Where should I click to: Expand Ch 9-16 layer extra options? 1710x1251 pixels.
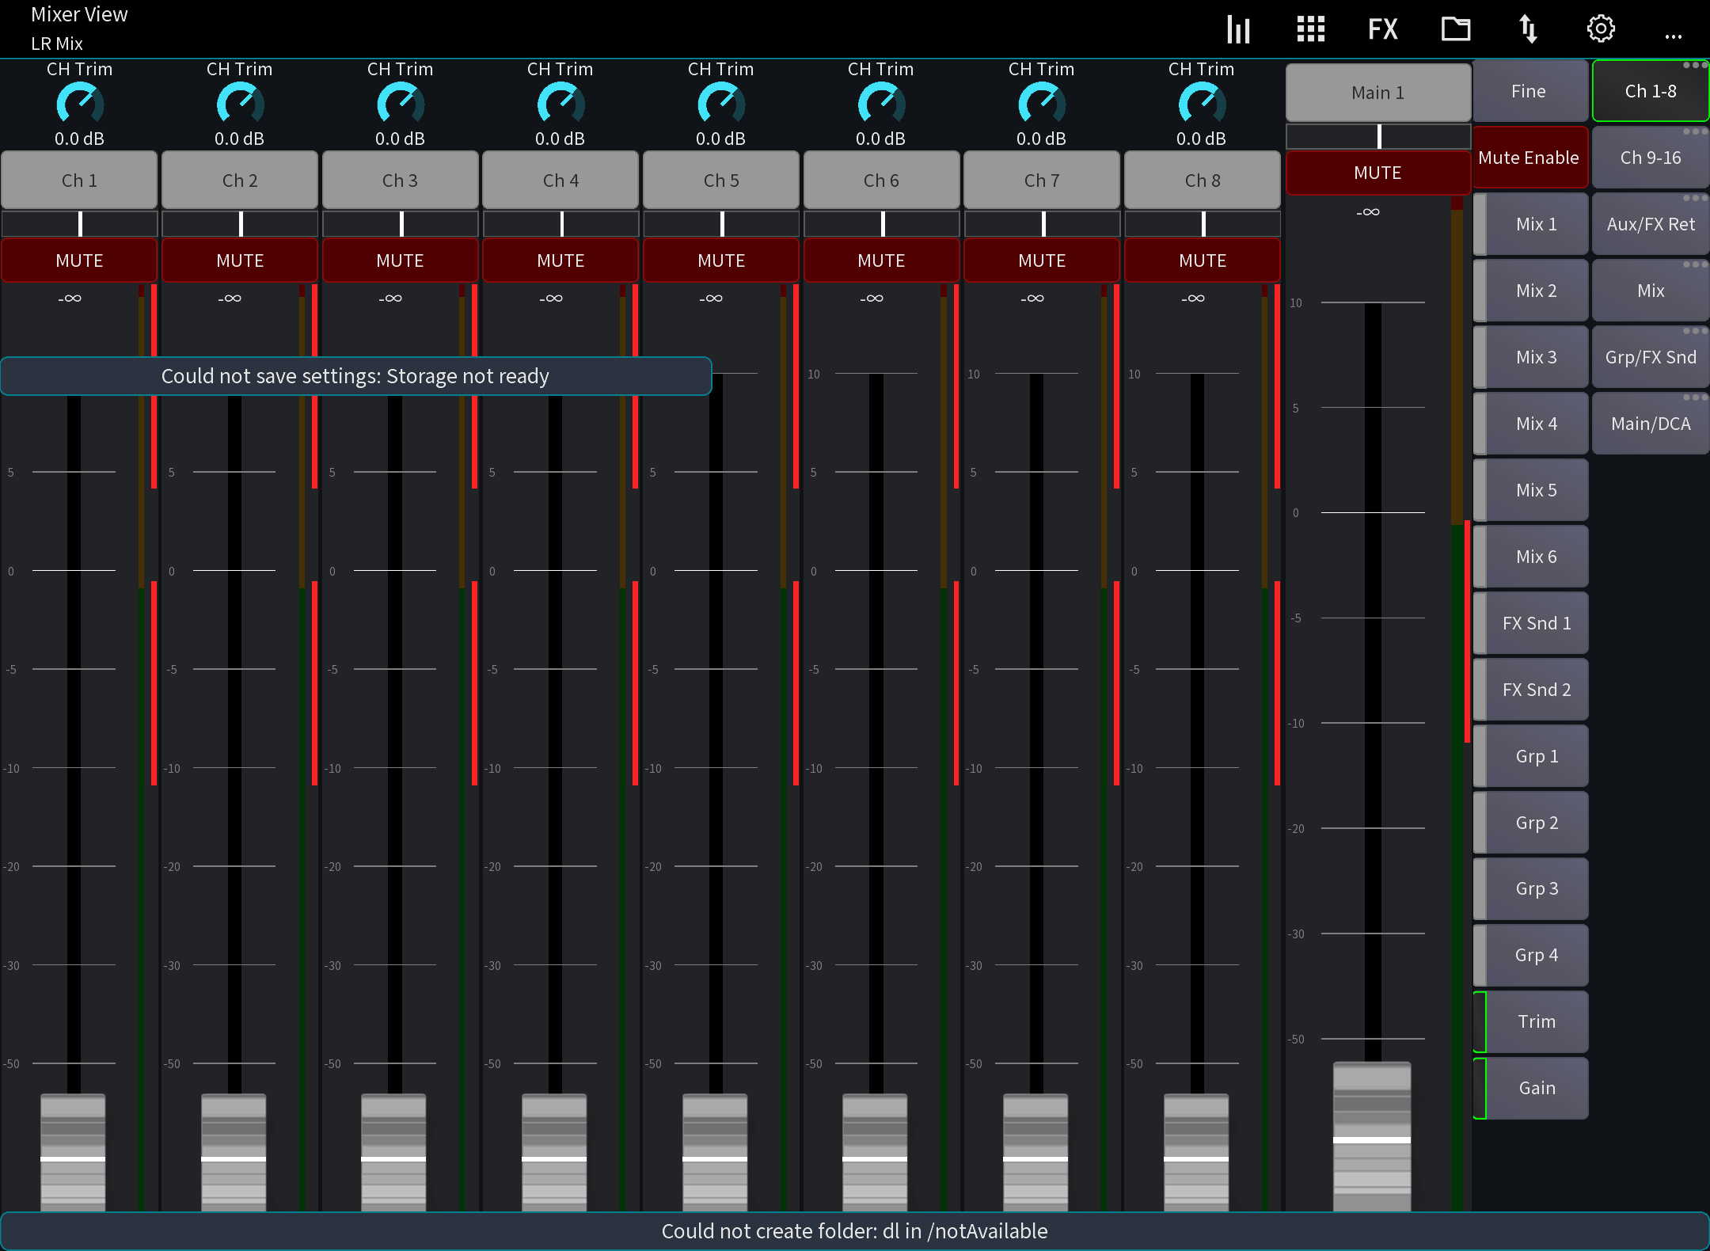tap(1694, 131)
